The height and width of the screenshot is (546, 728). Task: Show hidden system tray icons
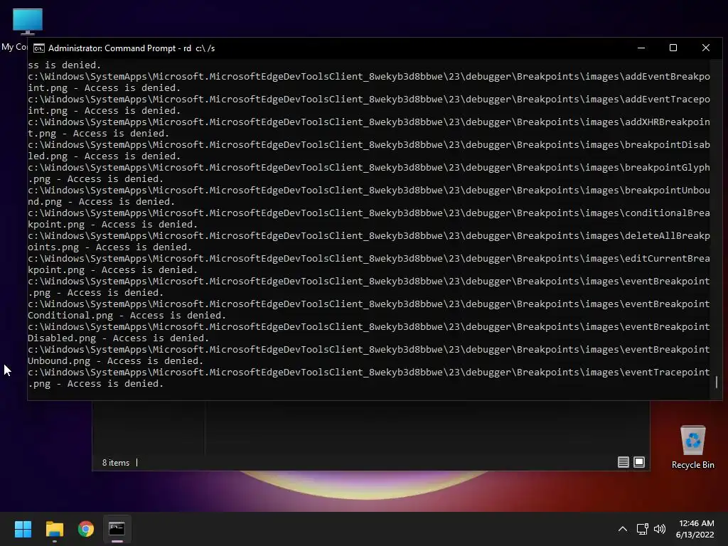point(623,529)
